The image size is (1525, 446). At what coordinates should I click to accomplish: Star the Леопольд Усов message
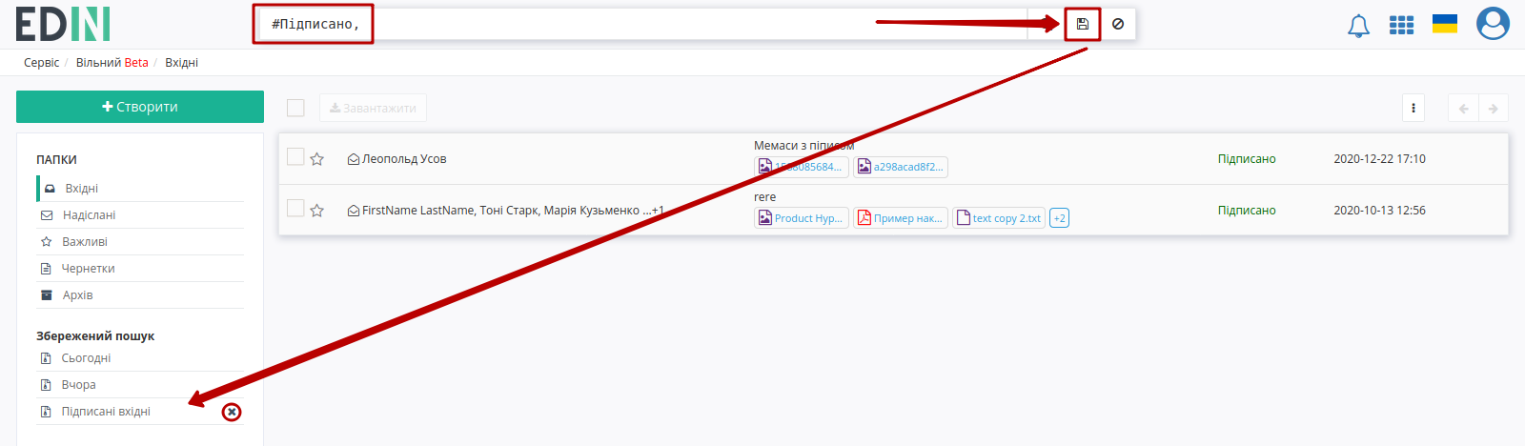pos(317,159)
